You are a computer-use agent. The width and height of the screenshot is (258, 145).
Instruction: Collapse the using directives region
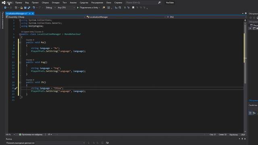point(20,20)
